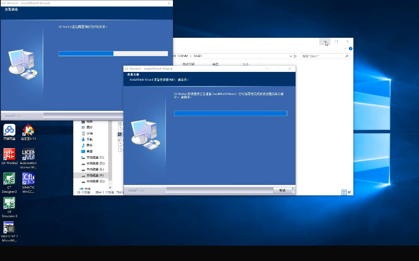The height and width of the screenshot is (261, 419).
Task: Close the front GX Works3 InstallShield wizard
Action: 290,69
